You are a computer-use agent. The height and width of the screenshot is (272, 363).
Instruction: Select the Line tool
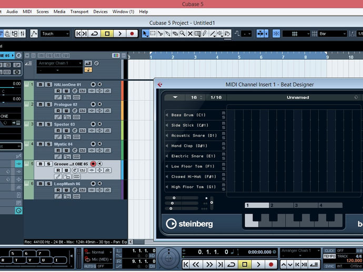pyautogui.click(x=213, y=34)
